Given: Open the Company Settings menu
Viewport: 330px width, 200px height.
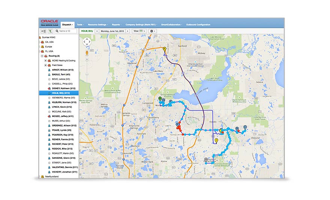Looking at the screenshot, I should tap(141, 25).
